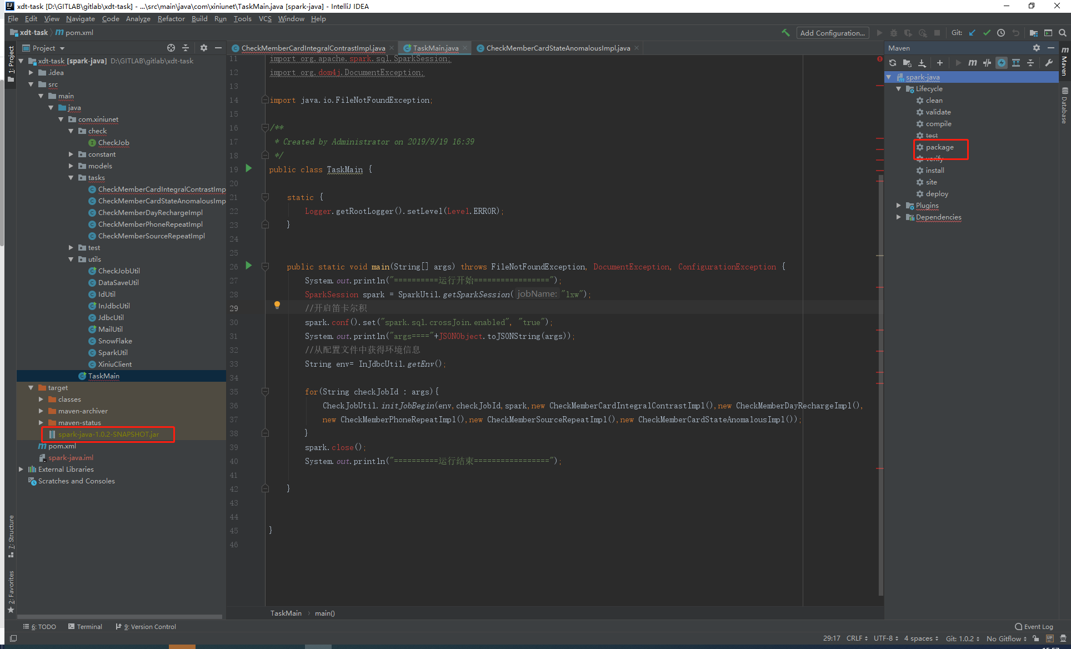This screenshot has width=1071, height=649.
Task: Open Project panel gear settings
Action: (204, 48)
